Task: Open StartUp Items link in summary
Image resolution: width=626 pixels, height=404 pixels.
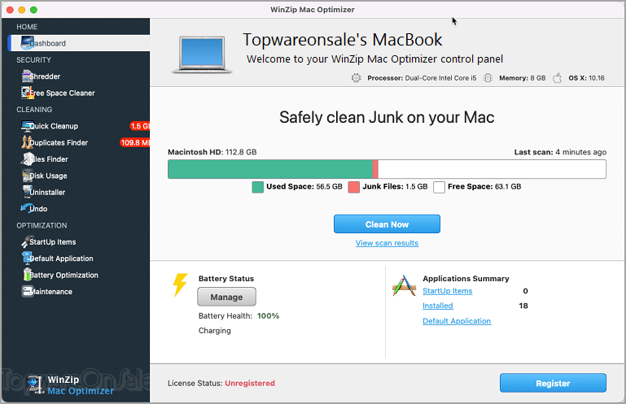Action: point(447,291)
